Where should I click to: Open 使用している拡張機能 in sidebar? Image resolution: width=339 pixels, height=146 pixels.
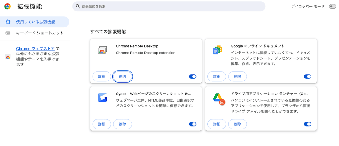(35, 22)
